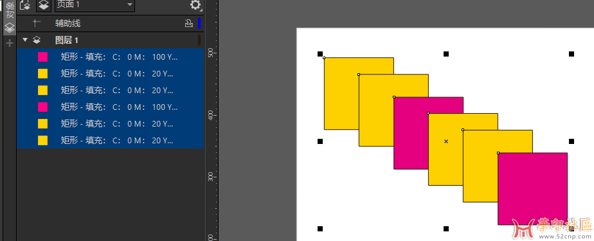Viewport: 594px width, 241px height.
Task: Click the layer view button beside 页面 1
Action: [x=44, y=5]
